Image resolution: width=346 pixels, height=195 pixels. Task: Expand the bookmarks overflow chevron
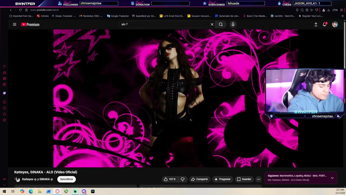coord(342,16)
